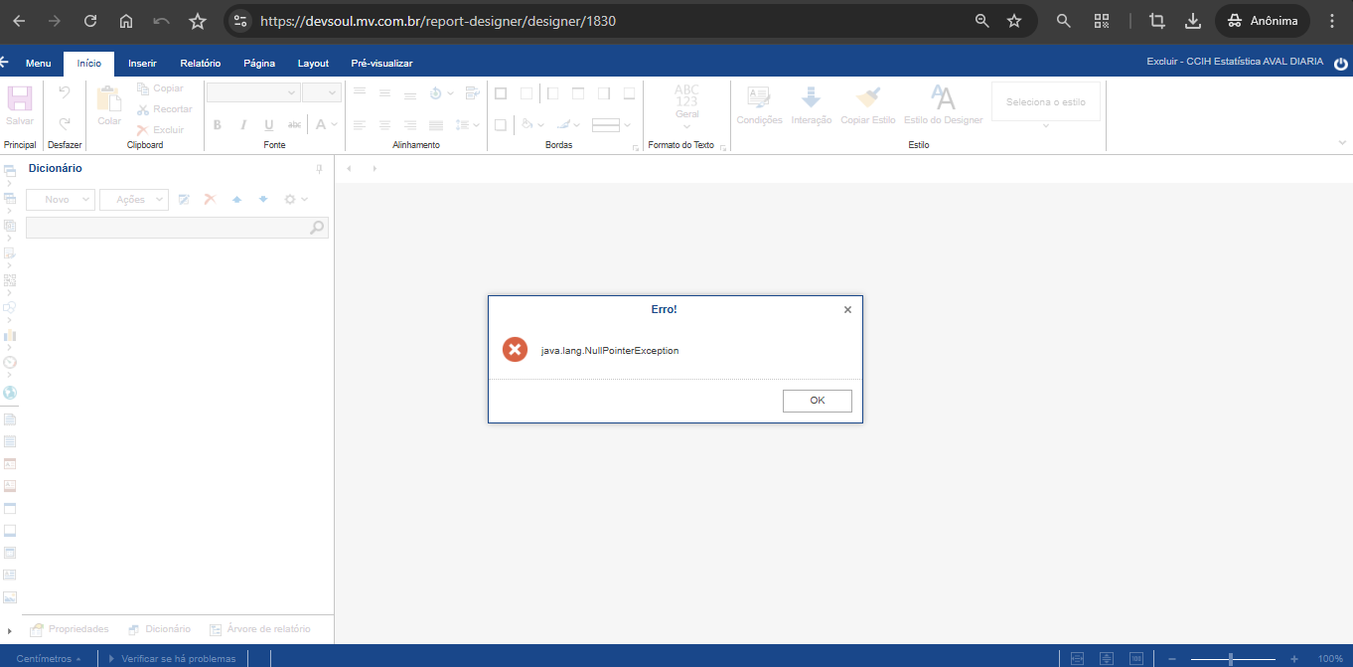Adjust the zoom slider in status bar
Viewport: 1353px width, 667px height.
click(1232, 658)
